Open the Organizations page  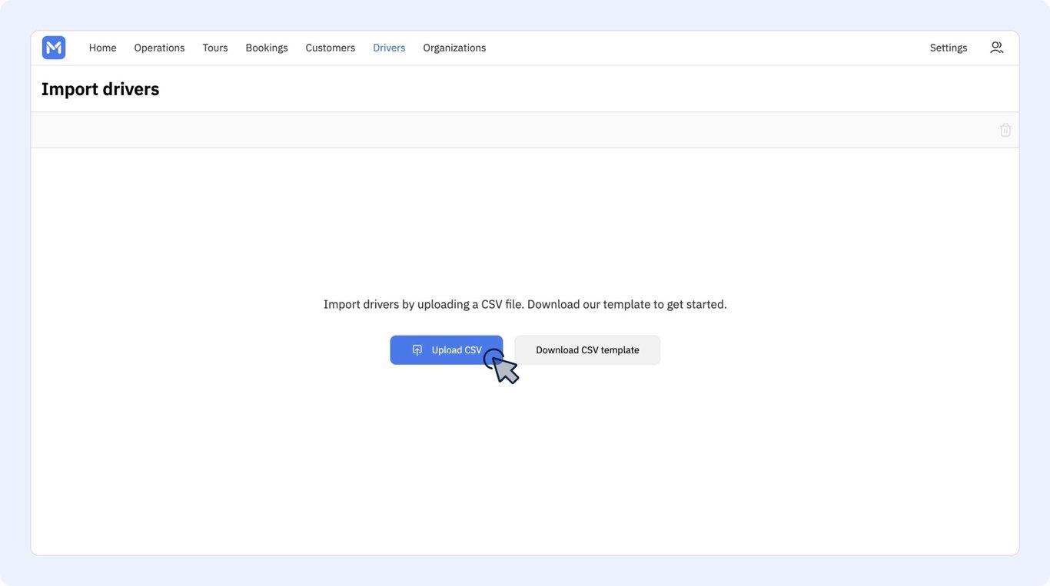point(454,48)
